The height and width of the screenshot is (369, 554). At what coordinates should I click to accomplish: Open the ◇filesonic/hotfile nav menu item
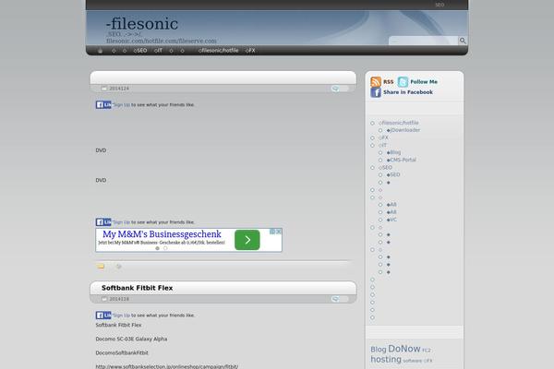218,51
